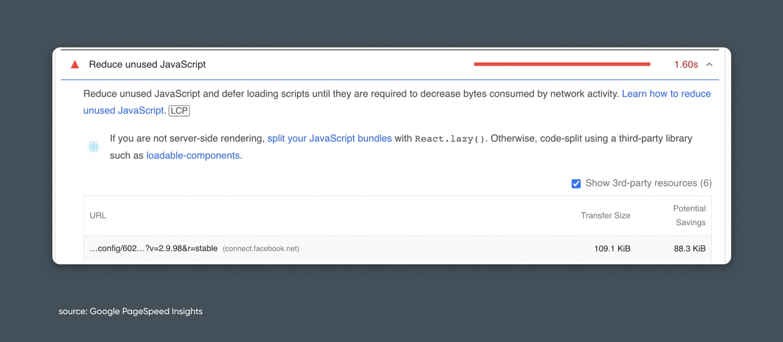Click the red triangle warning icon
This screenshot has height=342, width=783.
click(75, 64)
